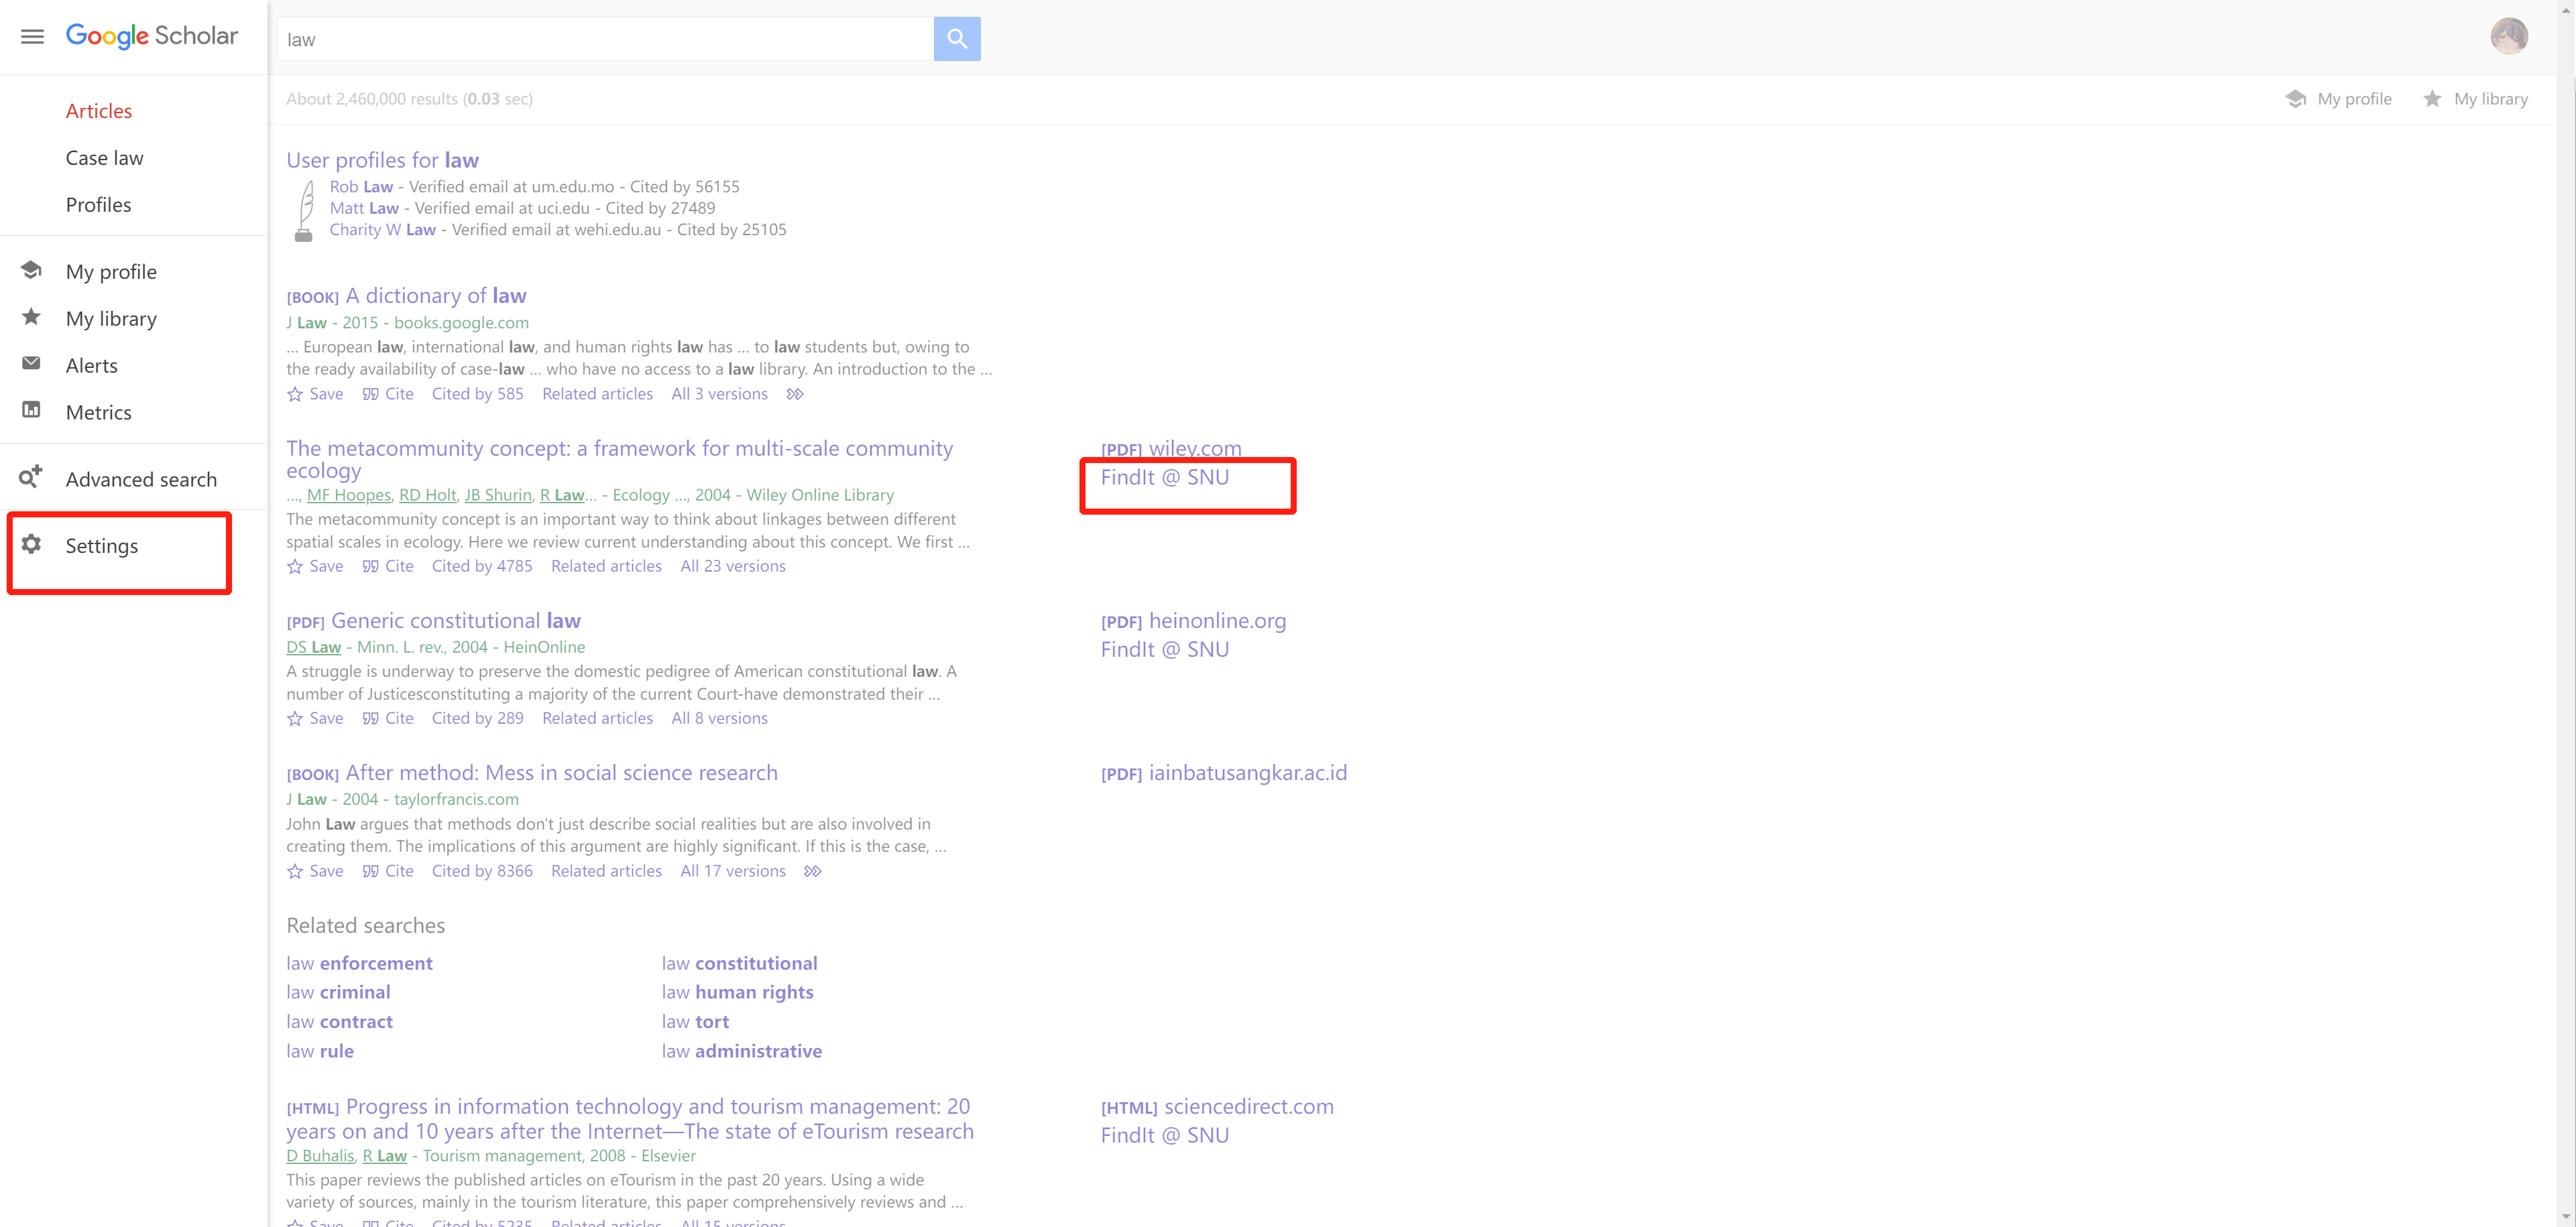Screen dimensions: 2576x1227
Task: Open Charity W Law's profile
Action: coord(383,230)
